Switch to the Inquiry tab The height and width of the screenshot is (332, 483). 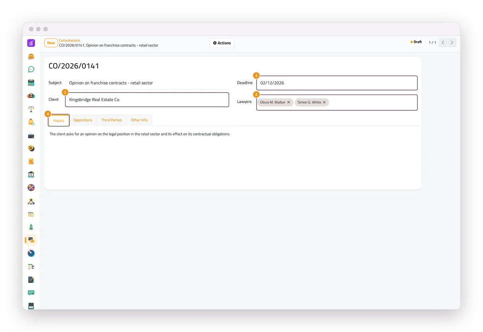click(59, 120)
